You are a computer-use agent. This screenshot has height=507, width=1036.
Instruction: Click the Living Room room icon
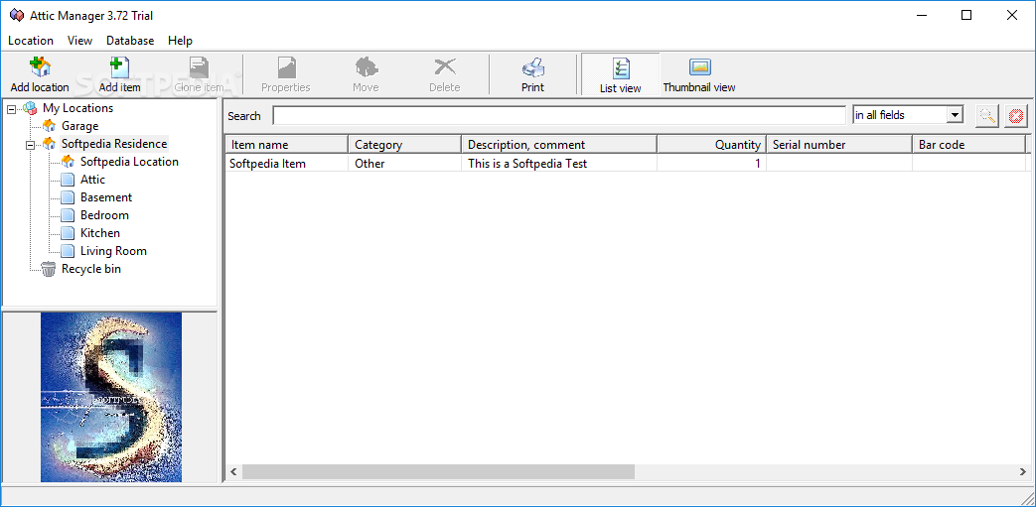click(x=68, y=251)
